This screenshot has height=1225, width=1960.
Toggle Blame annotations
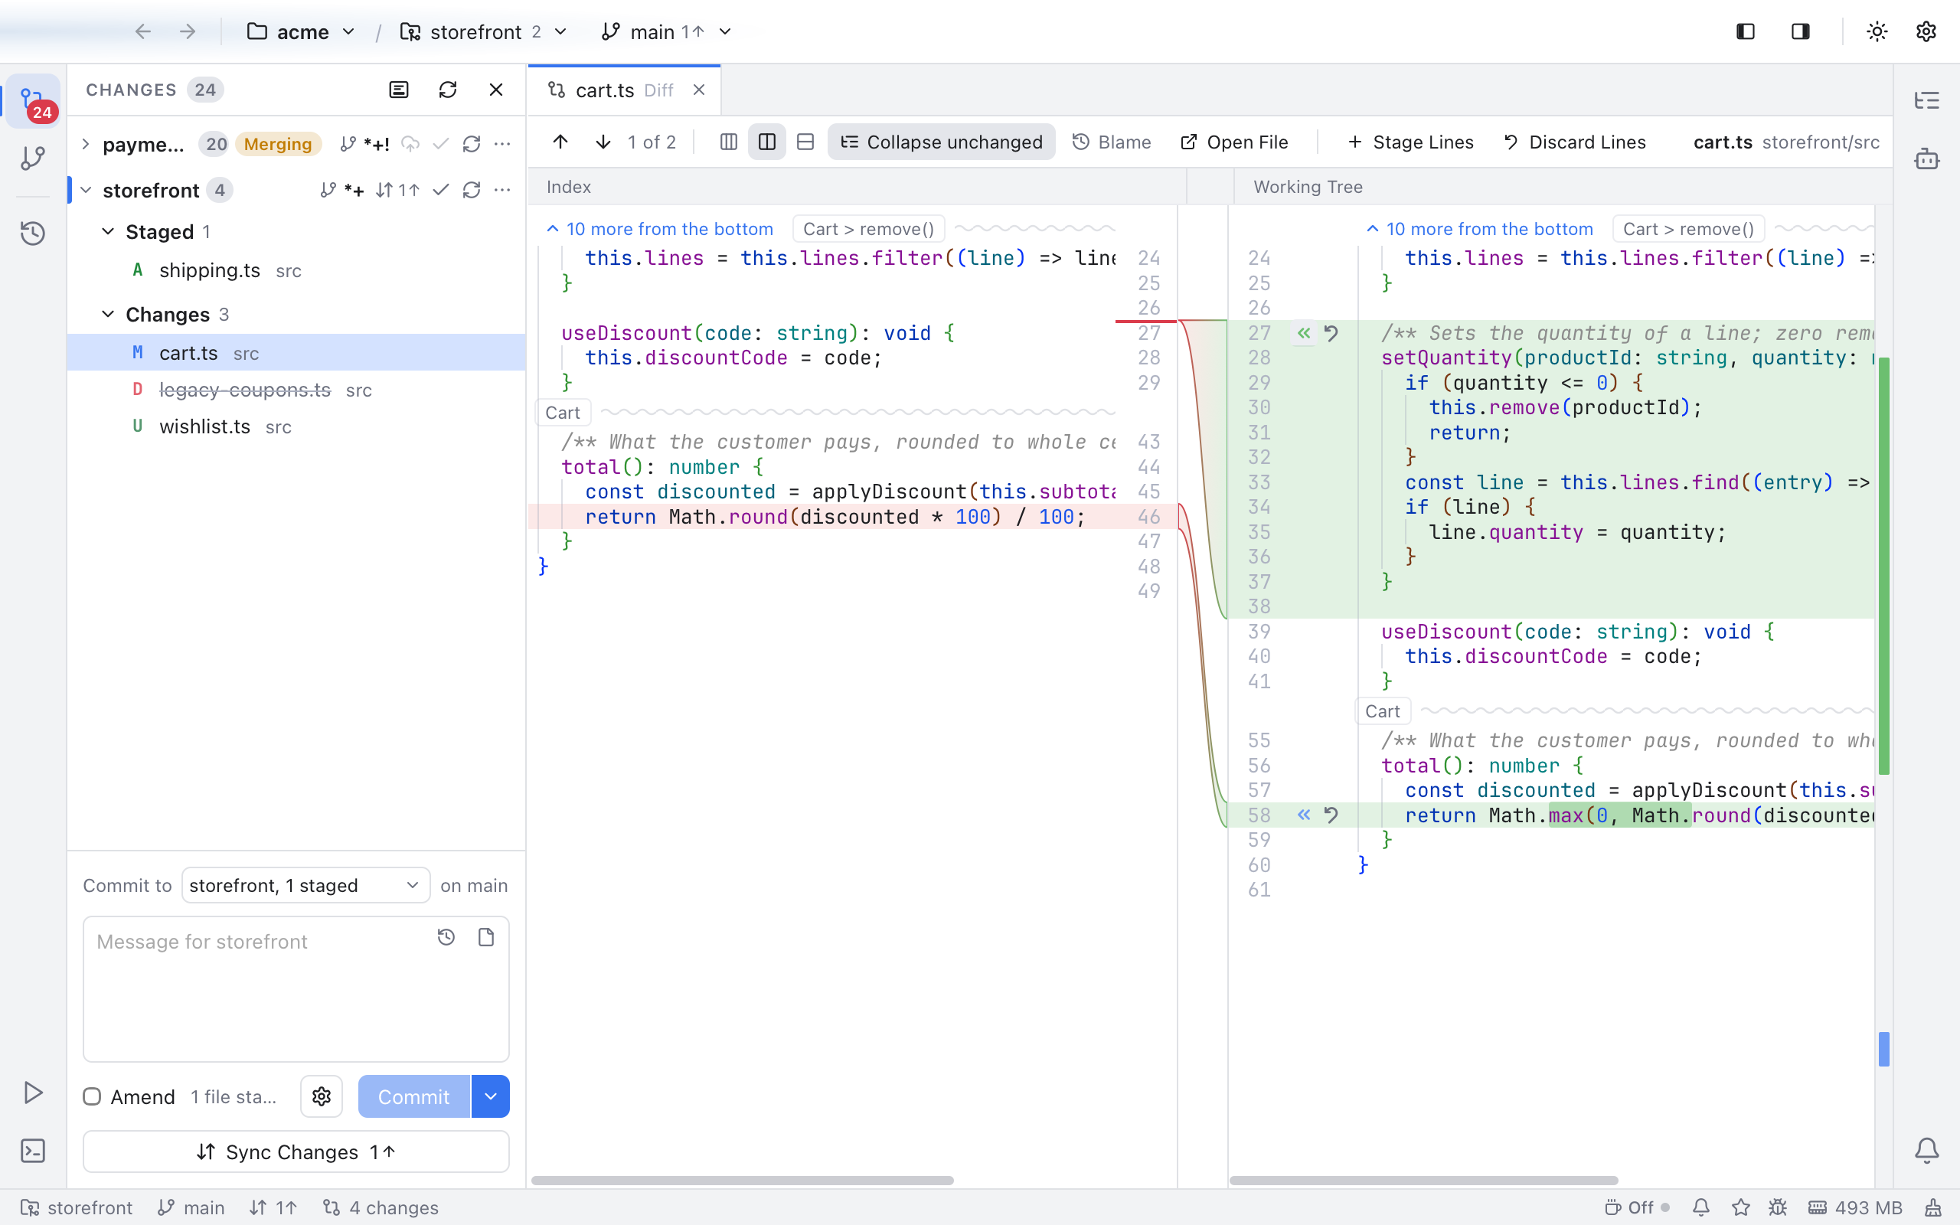click(x=1112, y=142)
